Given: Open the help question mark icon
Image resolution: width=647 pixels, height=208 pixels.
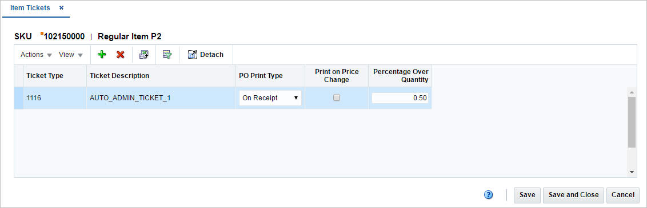Looking at the screenshot, I should pos(489,195).
